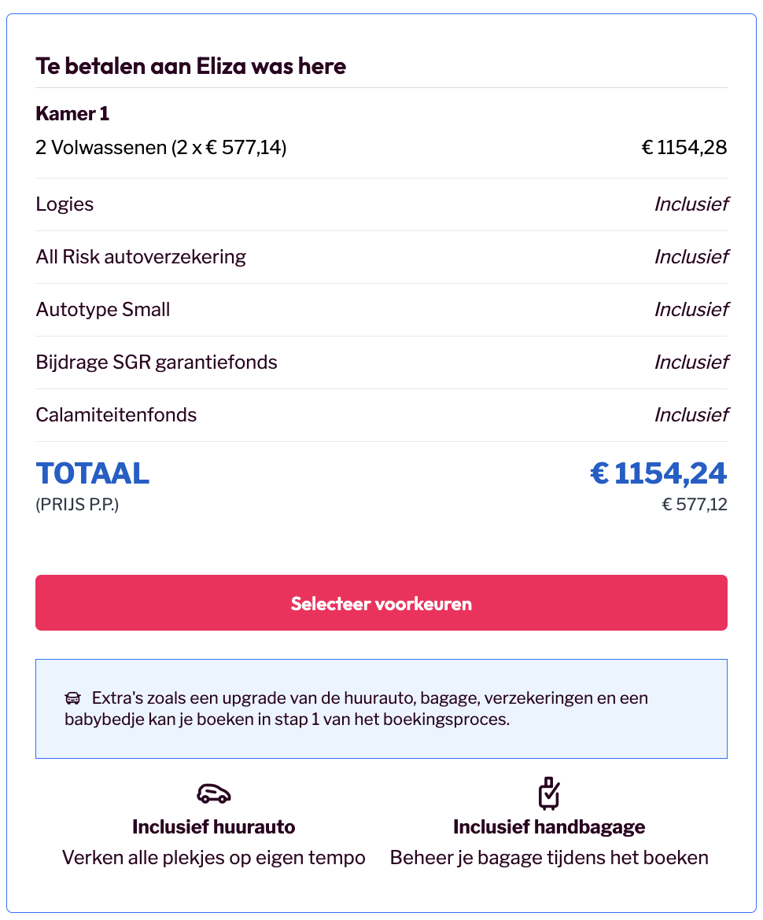Screen dimensions: 763x920
Task: Click Verken alle plekjes op eigen tempo
Action: pyautogui.click(x=213, y=857)
